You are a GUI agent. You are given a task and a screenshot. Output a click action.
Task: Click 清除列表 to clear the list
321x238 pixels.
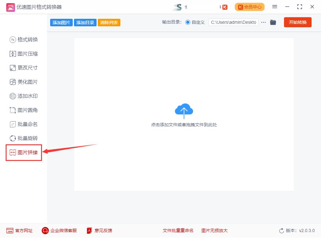tap(109, 22)
